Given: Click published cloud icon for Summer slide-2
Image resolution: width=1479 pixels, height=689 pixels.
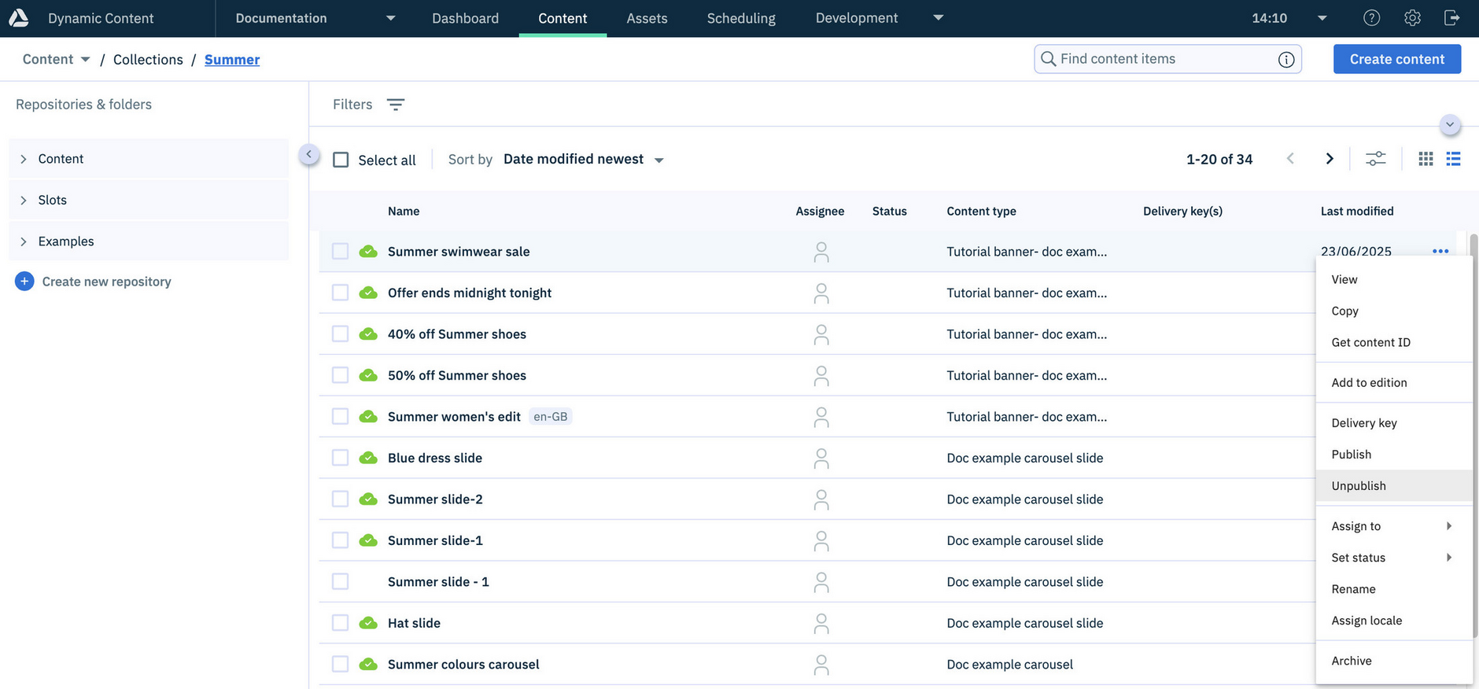Looking at the screenshot, I should coord(368,499).
